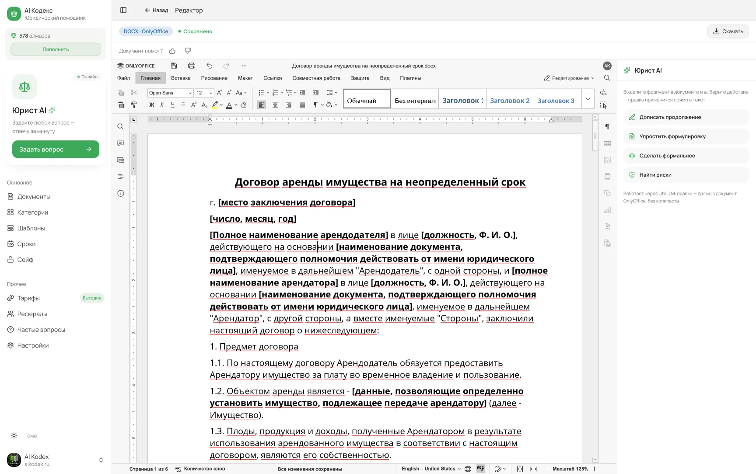The height and width of the screenshot is (474, 756).
Task: Open the Comments icon in left editor panel
Action: pyautogui.click(x=121, y=143)
